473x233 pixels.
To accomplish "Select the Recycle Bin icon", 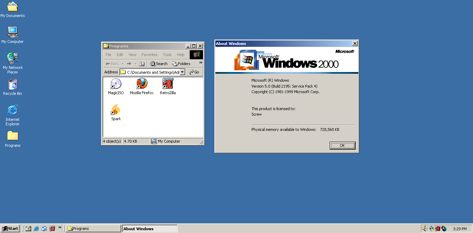I will click(x=12, y=87).
